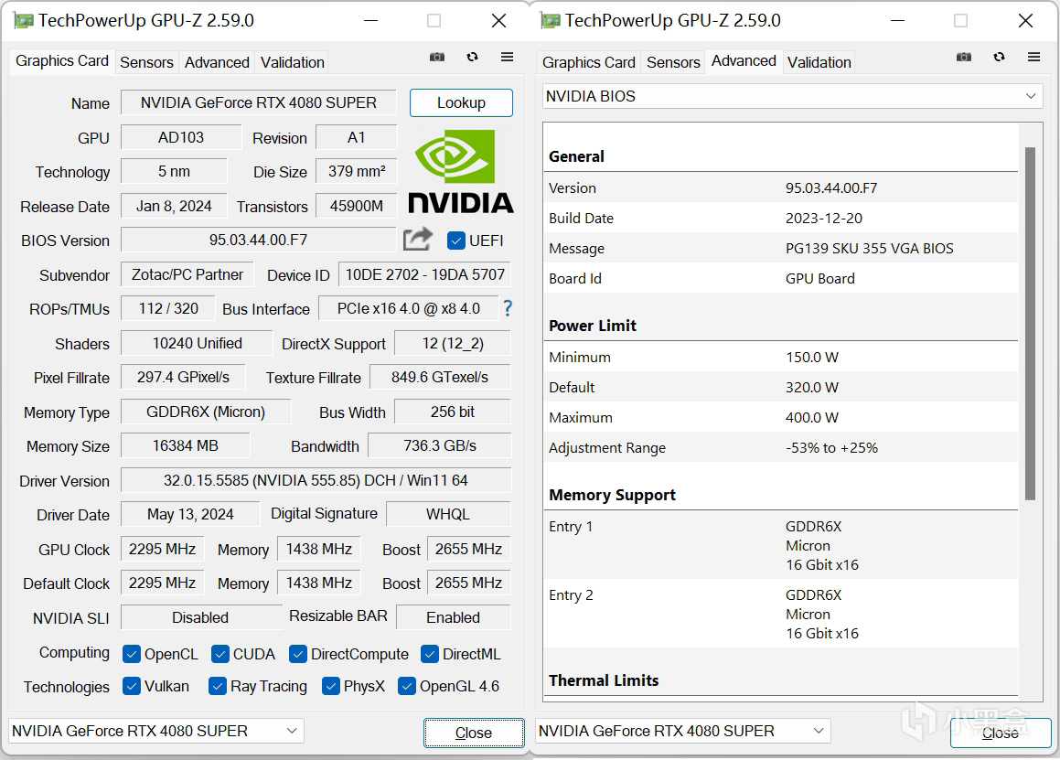Click NVIDIA SLI field showing Disabled

tap(201, 617)
